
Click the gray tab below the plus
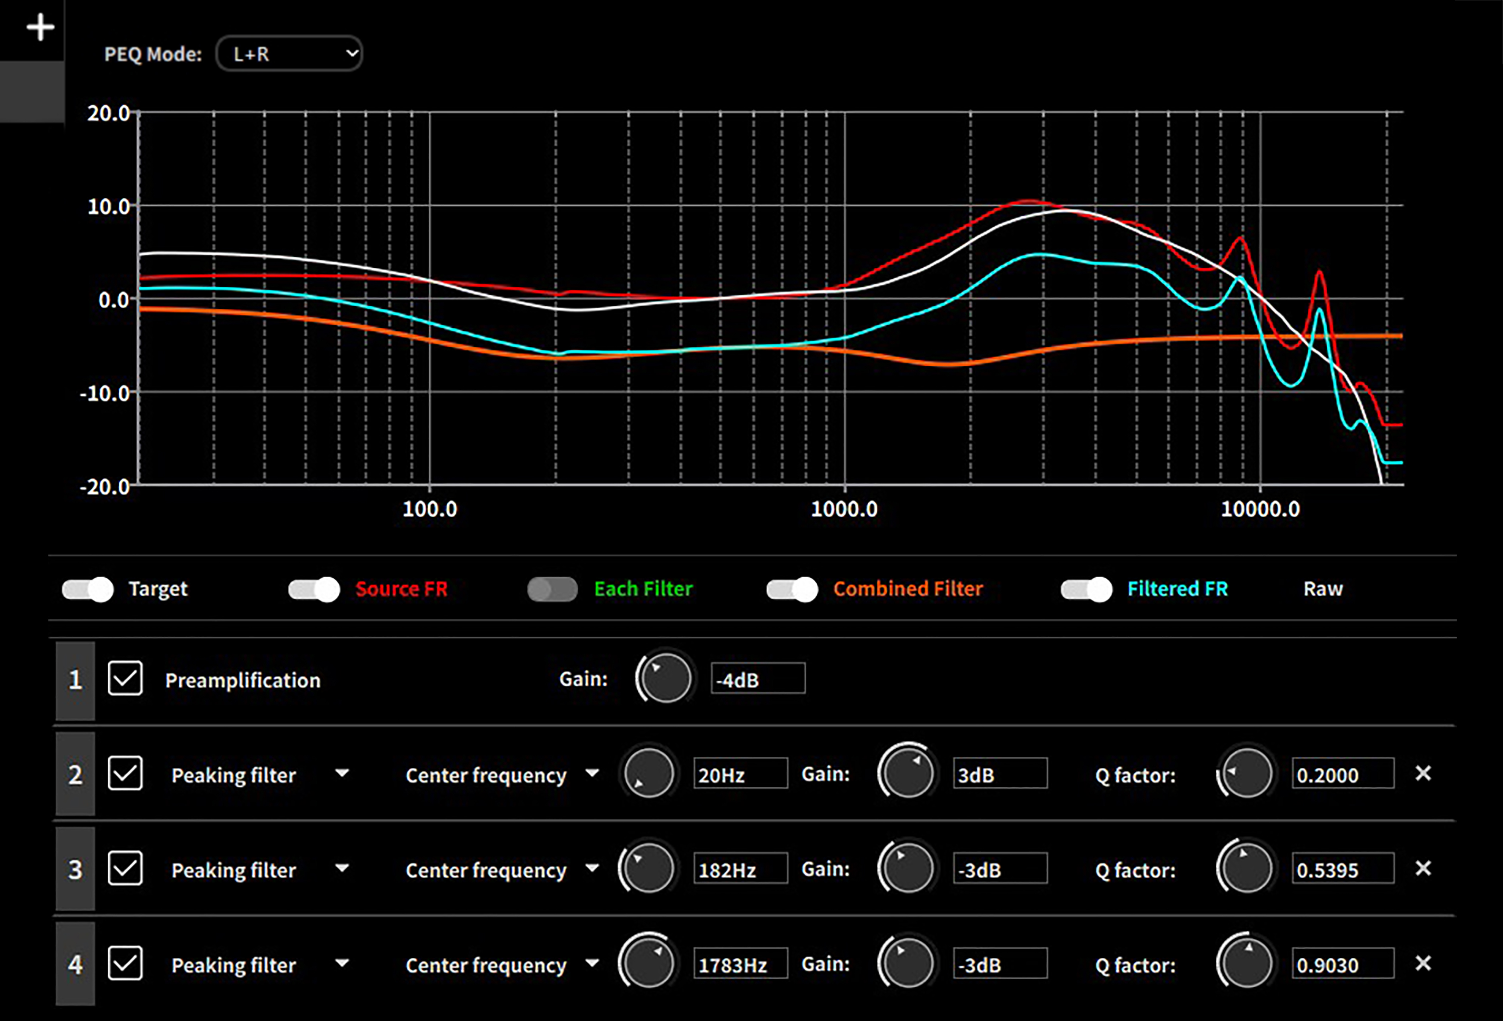pyautogui.click(x=32, y=92)
